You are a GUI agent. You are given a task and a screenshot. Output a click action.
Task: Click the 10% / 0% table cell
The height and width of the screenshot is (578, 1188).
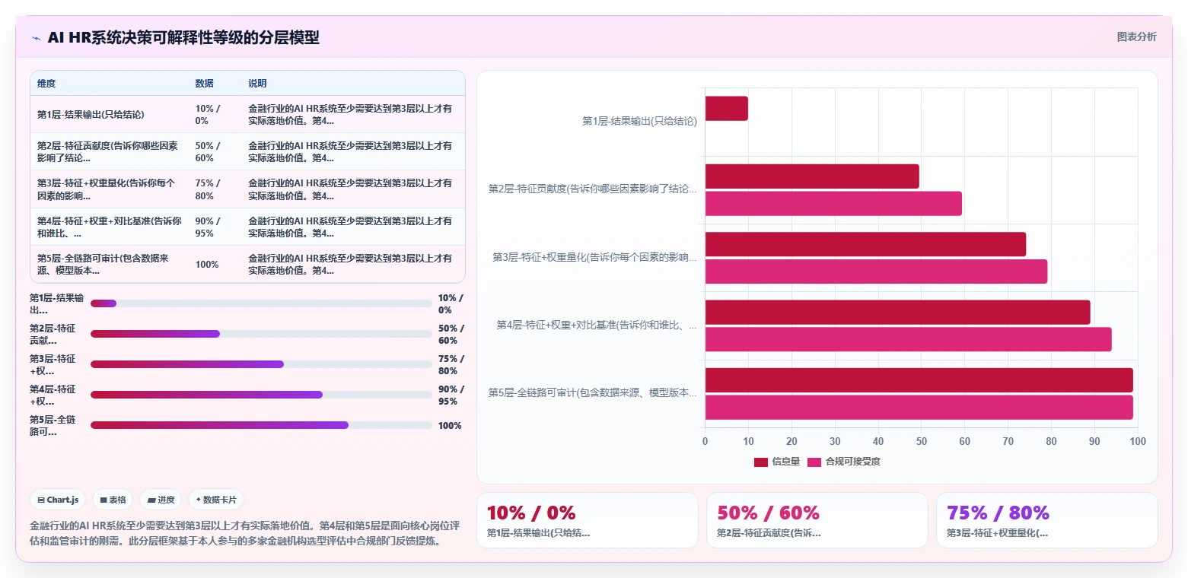pyautogui.click(x=208, y=115)
